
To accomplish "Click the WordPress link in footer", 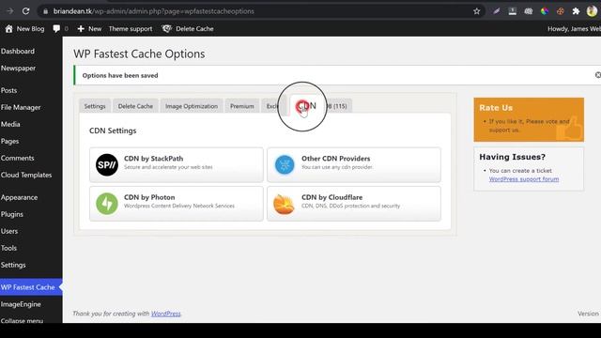I will pos(165,314).
